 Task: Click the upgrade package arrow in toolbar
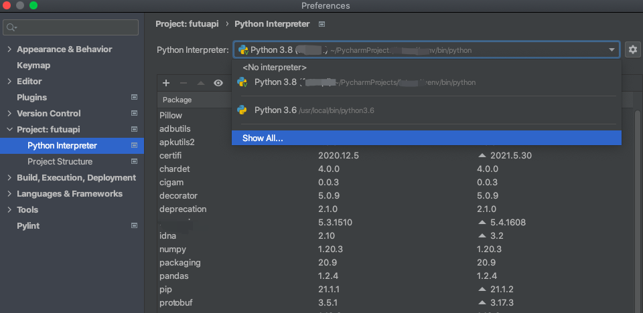[x=200, y=83]
